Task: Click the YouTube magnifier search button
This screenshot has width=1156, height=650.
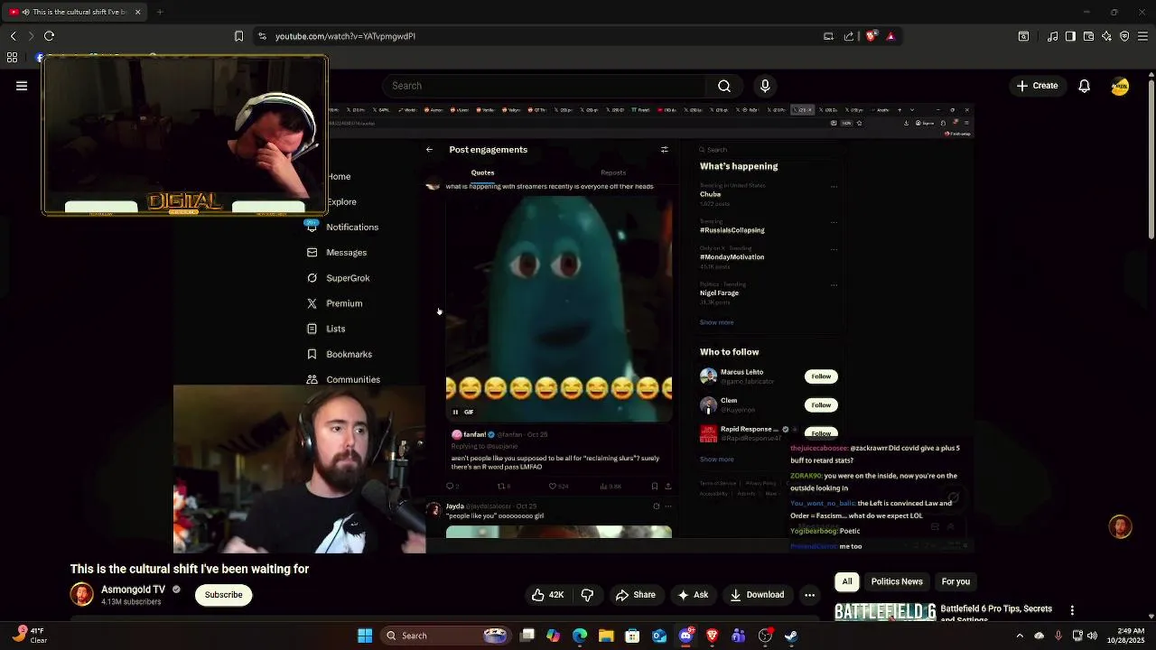Action: [x=724, y=86]
